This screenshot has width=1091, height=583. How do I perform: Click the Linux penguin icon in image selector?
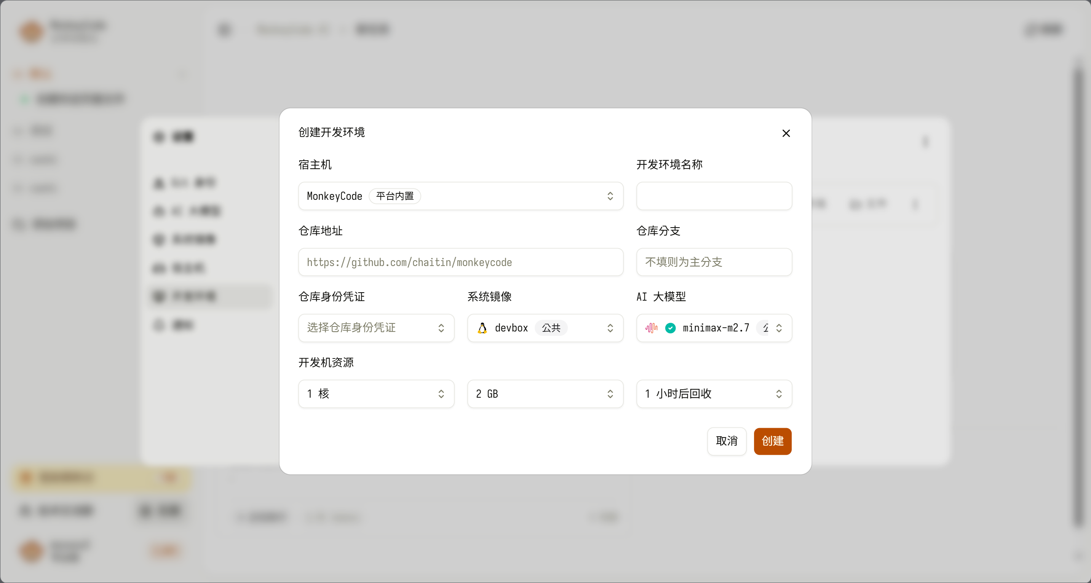(x=482, y=328)
